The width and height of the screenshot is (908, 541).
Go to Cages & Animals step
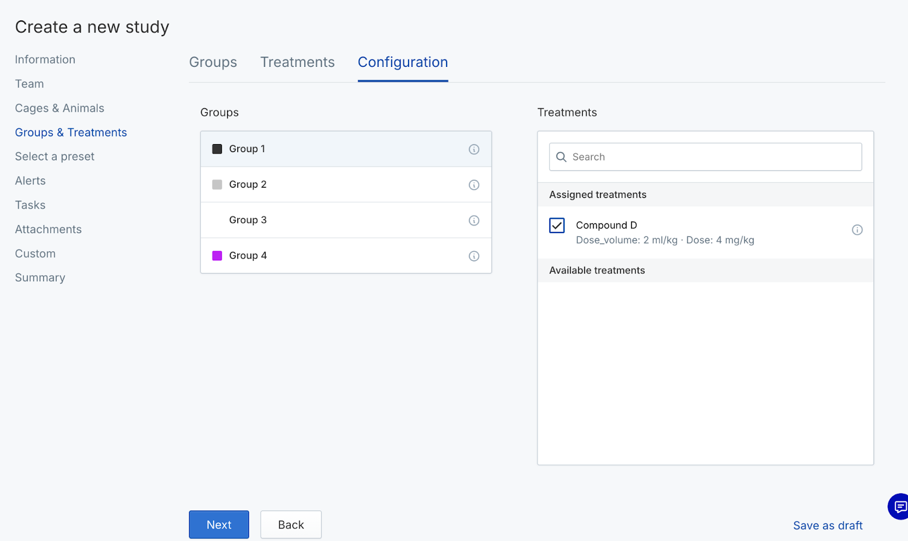[60, 108]
